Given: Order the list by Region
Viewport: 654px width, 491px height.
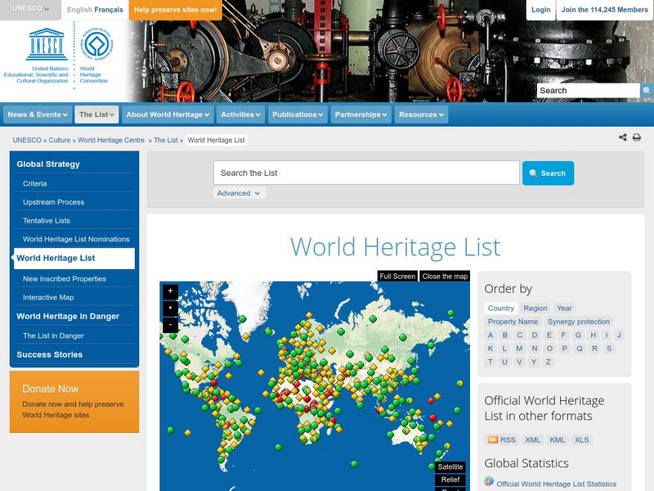Looking at the screenshot, I should [x=535, y=309].
